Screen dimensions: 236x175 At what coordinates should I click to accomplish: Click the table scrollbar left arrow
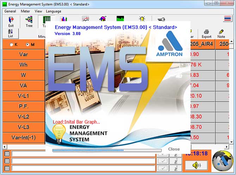(5, 147)
